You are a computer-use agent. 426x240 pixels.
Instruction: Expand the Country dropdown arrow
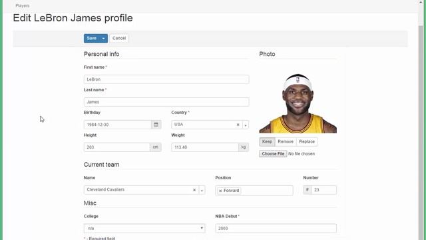pyautogui.click(x=246, y=125)
